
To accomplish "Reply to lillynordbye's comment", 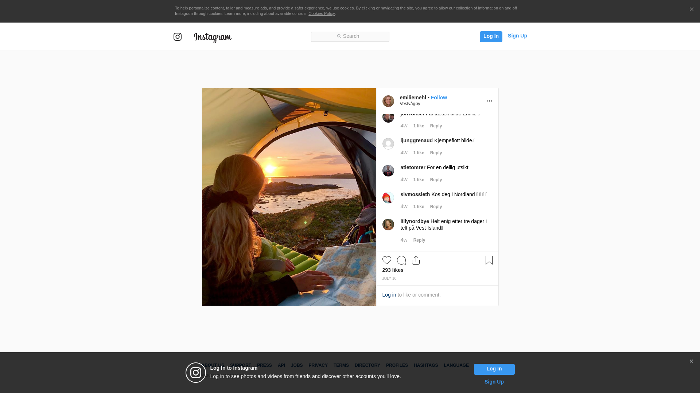I will [419, 240].
